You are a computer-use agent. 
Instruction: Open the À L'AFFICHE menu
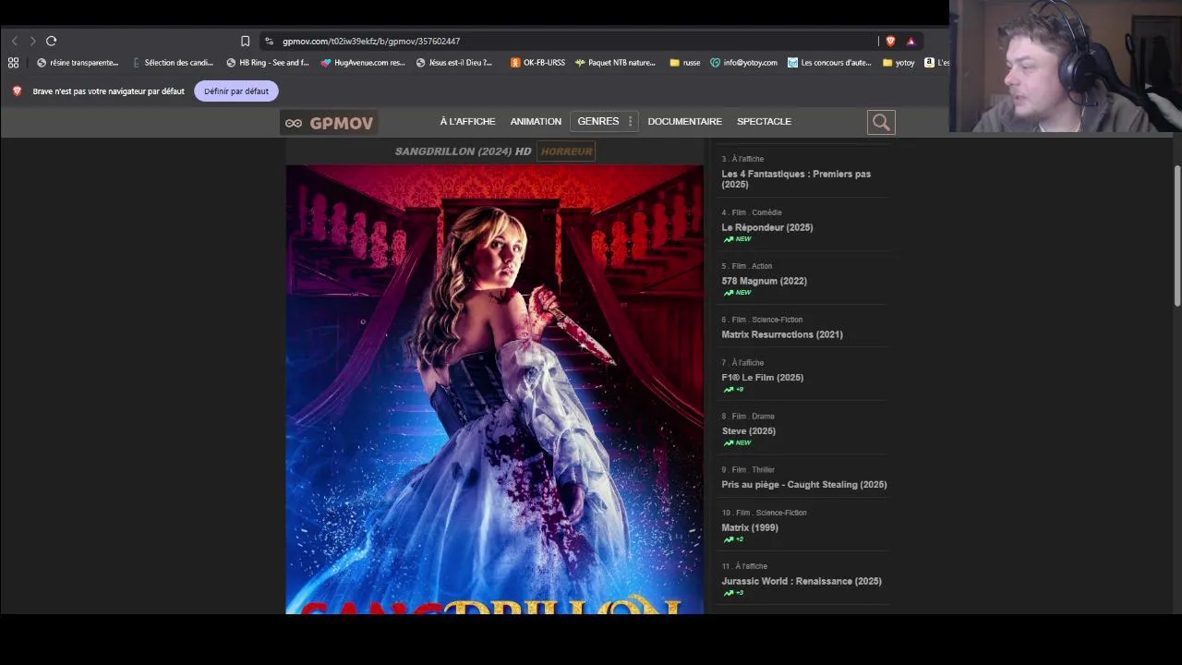click(467, 121)
